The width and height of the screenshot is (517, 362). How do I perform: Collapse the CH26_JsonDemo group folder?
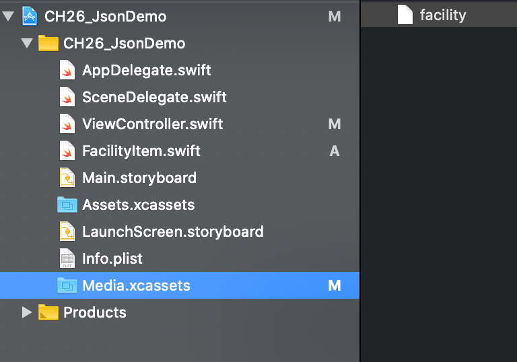(27, 43)
